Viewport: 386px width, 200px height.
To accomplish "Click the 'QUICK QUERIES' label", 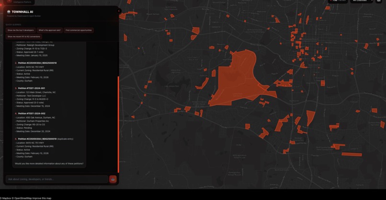I will tap(13, 24).
